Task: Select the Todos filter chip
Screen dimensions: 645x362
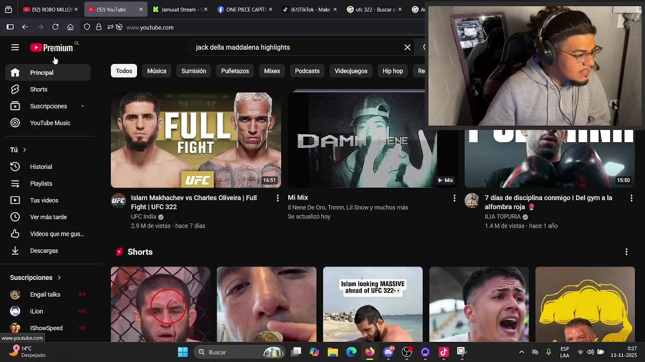Action: [x=124, y=71]
